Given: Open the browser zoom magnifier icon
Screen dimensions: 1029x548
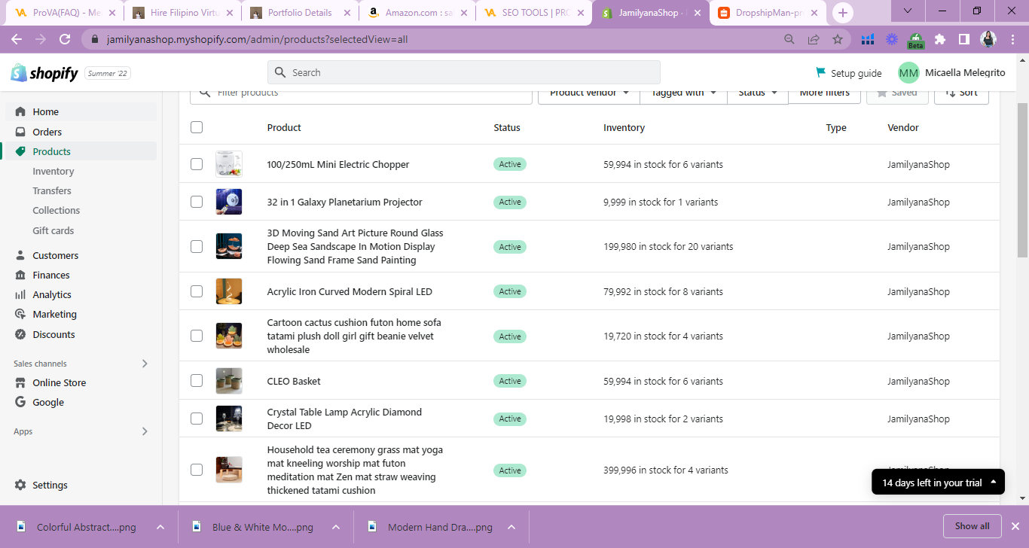Looking at the screenshot, I should coord(789,39).
